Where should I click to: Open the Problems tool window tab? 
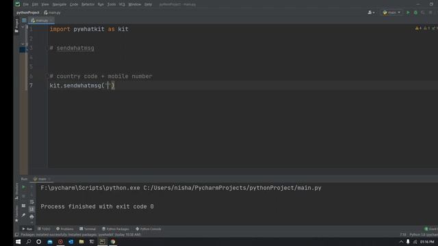(x=65, y=229)
